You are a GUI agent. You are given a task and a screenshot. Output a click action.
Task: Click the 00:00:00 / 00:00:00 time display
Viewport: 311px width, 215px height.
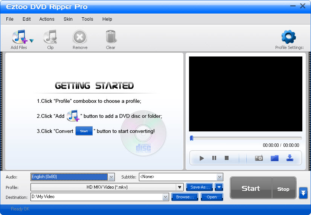[x=281, y=145]
